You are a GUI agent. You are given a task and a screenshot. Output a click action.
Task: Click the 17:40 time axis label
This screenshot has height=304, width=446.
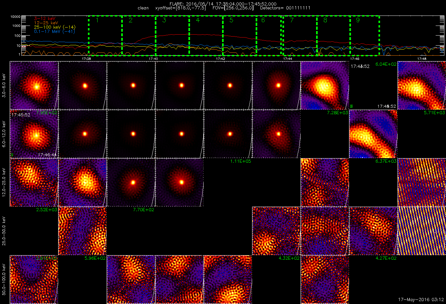[x=153, y=59]
